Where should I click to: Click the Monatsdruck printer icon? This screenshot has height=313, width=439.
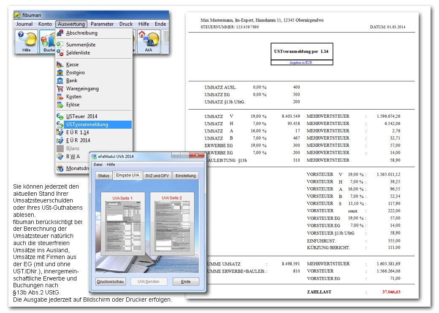pyautogui.click(x=60, y=168)
